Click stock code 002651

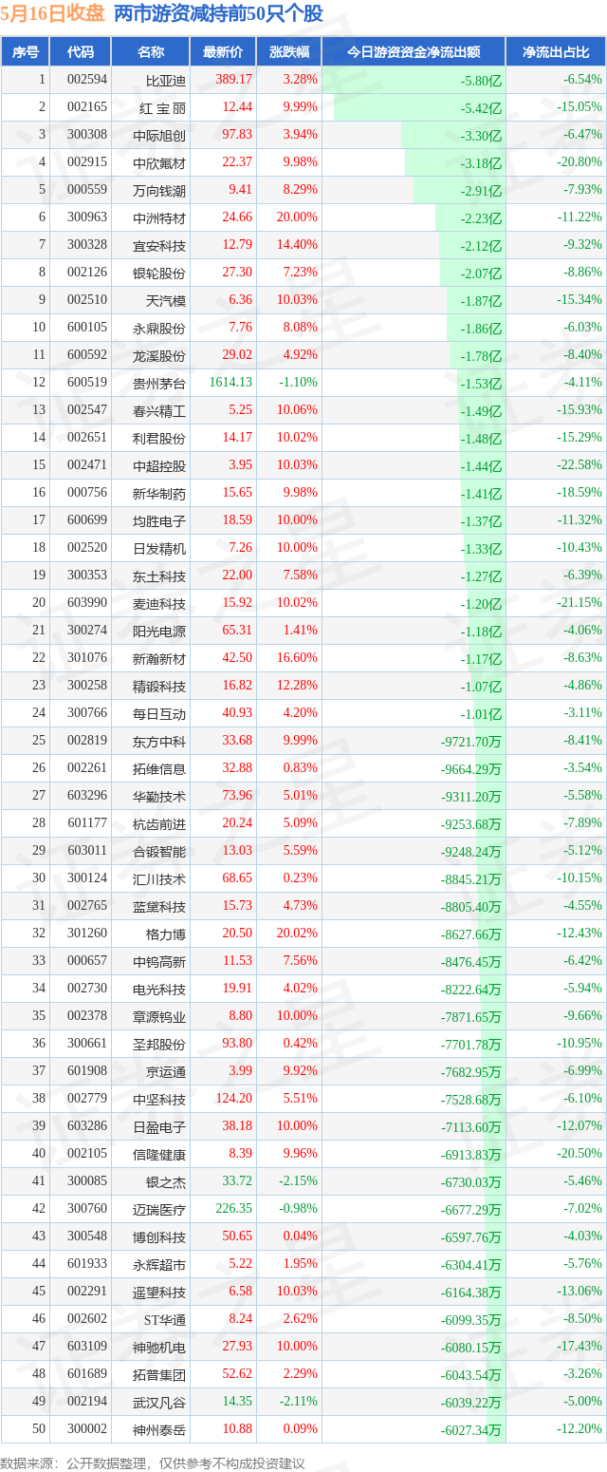click(x=87, y=438)
